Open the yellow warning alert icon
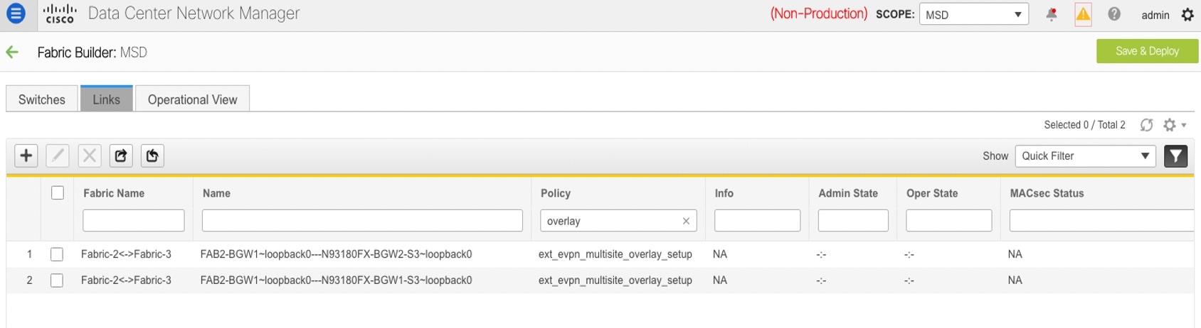Image resolution: width=1201 pixels, height=328 pixels. coord(1083,14)
